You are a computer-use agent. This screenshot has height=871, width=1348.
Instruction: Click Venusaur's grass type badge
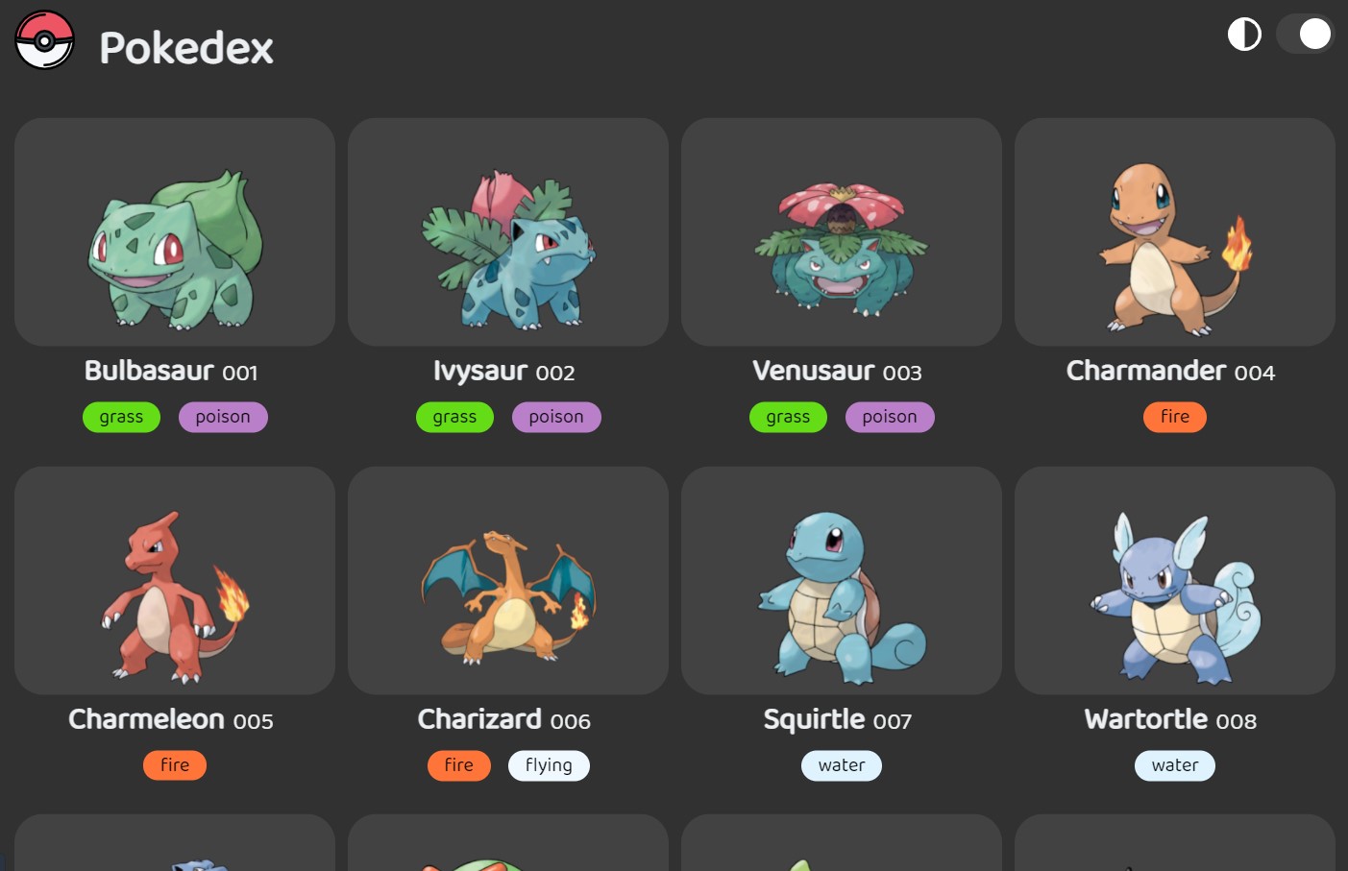[x=788, y=417]
